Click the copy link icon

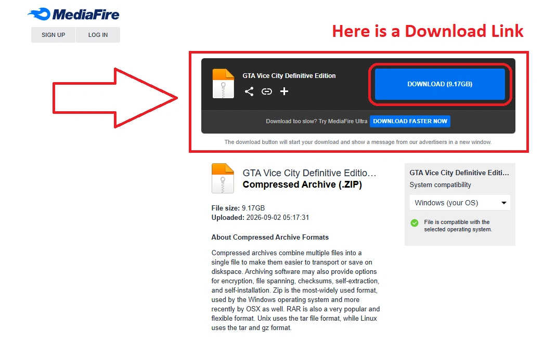[267, 91]
